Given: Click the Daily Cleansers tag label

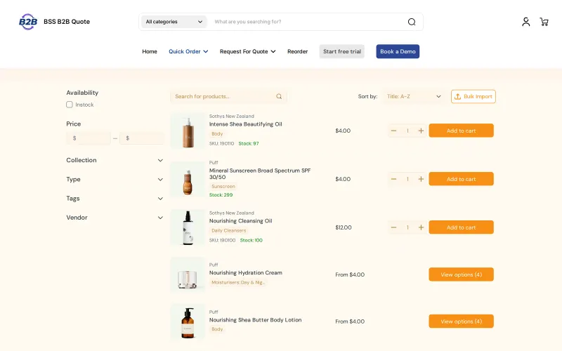Looking at the screenshot, I should coord(229,231).
